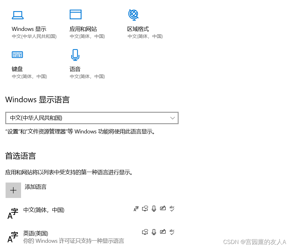Click the 区域格式 globe icon

pyautogui.click(x=133, y=15)
